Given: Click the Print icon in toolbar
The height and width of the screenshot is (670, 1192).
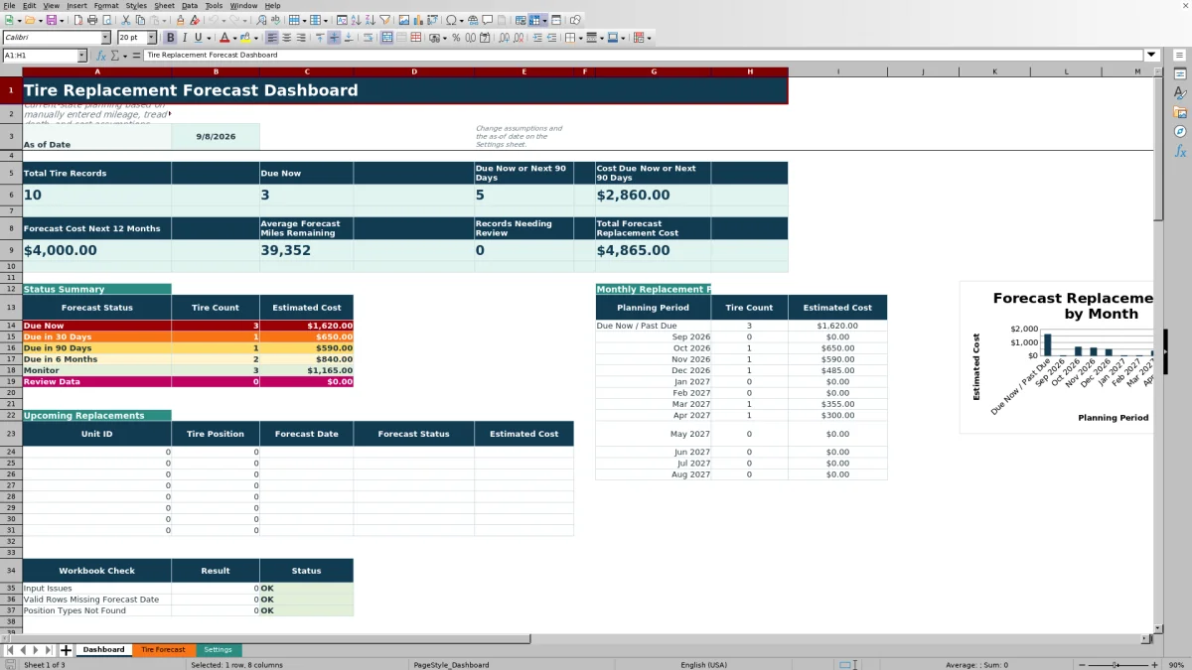Looking at the screenshot, I should [x=92, y=20].
